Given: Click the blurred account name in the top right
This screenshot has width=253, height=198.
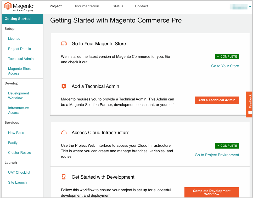Looking at the screenshot, I should click(x=239, y=6).
